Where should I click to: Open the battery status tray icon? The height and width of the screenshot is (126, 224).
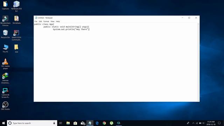[200, 123]
